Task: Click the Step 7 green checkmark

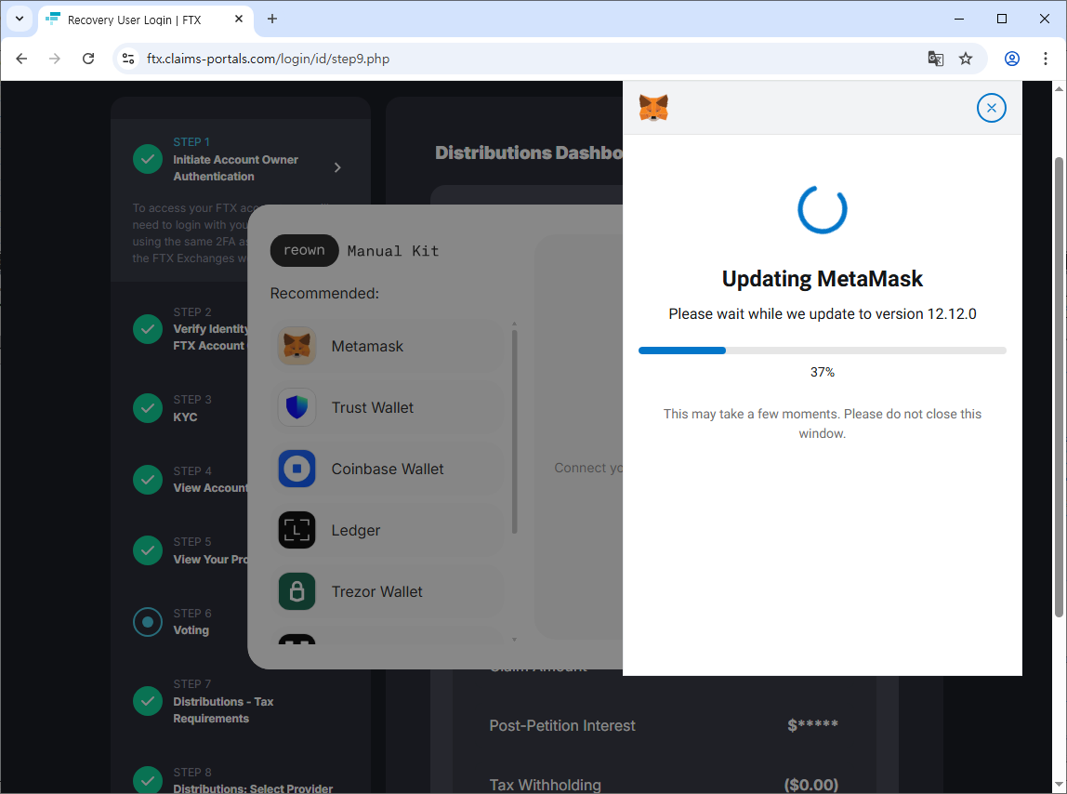Action: click(x=148, y=701)
